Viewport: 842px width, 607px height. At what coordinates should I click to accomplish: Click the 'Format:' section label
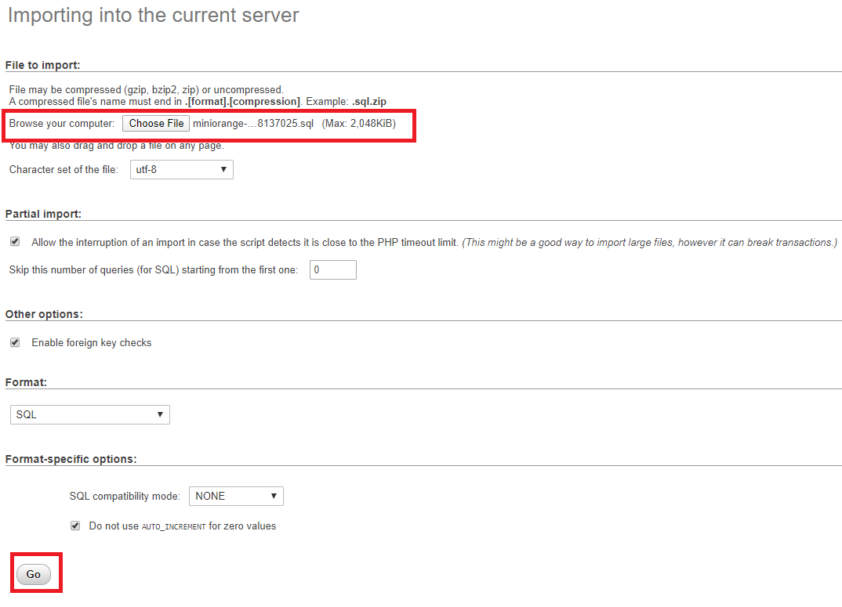coord(27,383)
